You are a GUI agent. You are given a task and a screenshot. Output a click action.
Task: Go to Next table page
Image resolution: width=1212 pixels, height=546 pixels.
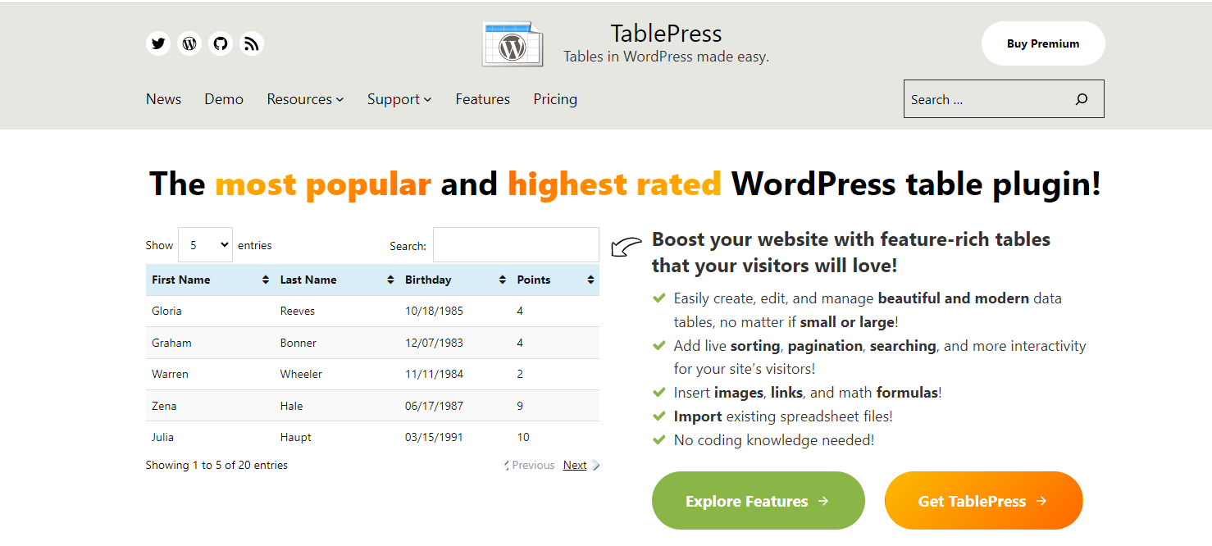(x=581, y=465)
